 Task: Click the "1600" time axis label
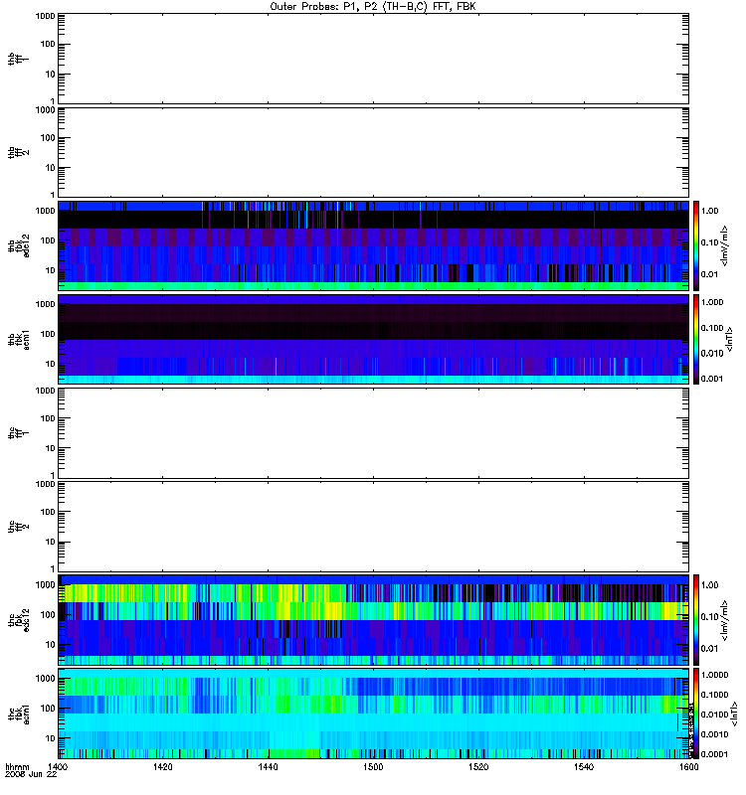[688, 766]
